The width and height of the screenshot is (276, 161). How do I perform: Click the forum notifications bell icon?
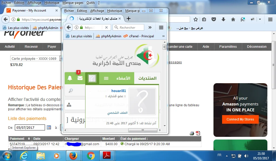(70, 78)
